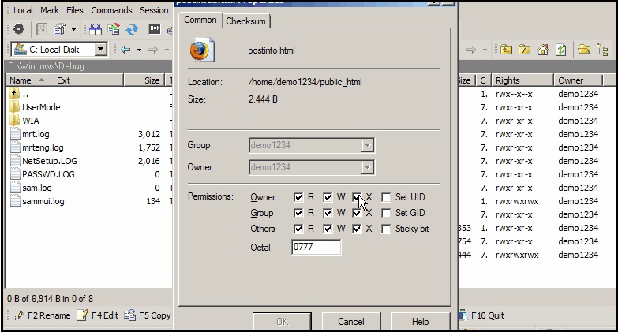Enable the Sticky bit checkbox
This screenshot has height=332, width=618.
pyautogui.click(x=386, y=229)
